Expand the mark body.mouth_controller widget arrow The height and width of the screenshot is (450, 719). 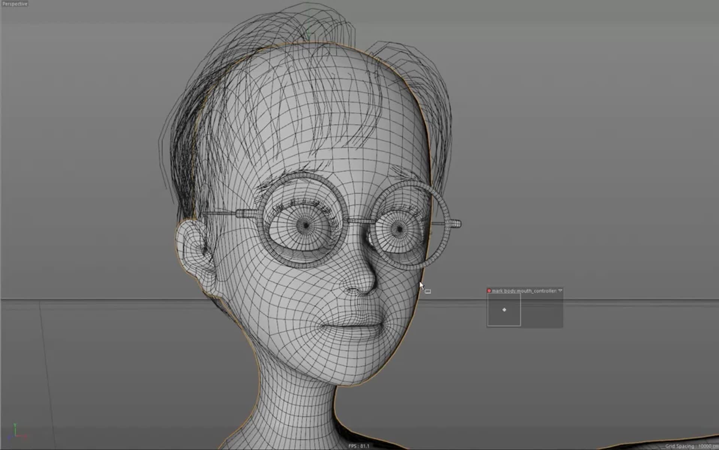[560, 290]
